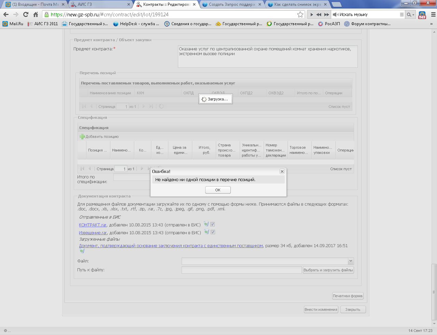
Task: Open the music search magnifier dropdown
Action: [410, 15]
